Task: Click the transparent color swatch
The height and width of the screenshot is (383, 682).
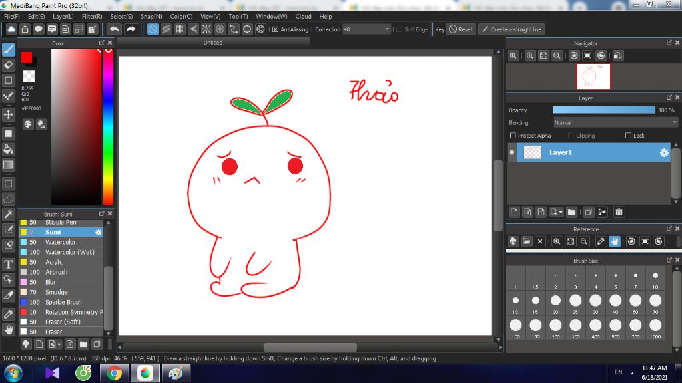Action: tap(29, 76)
